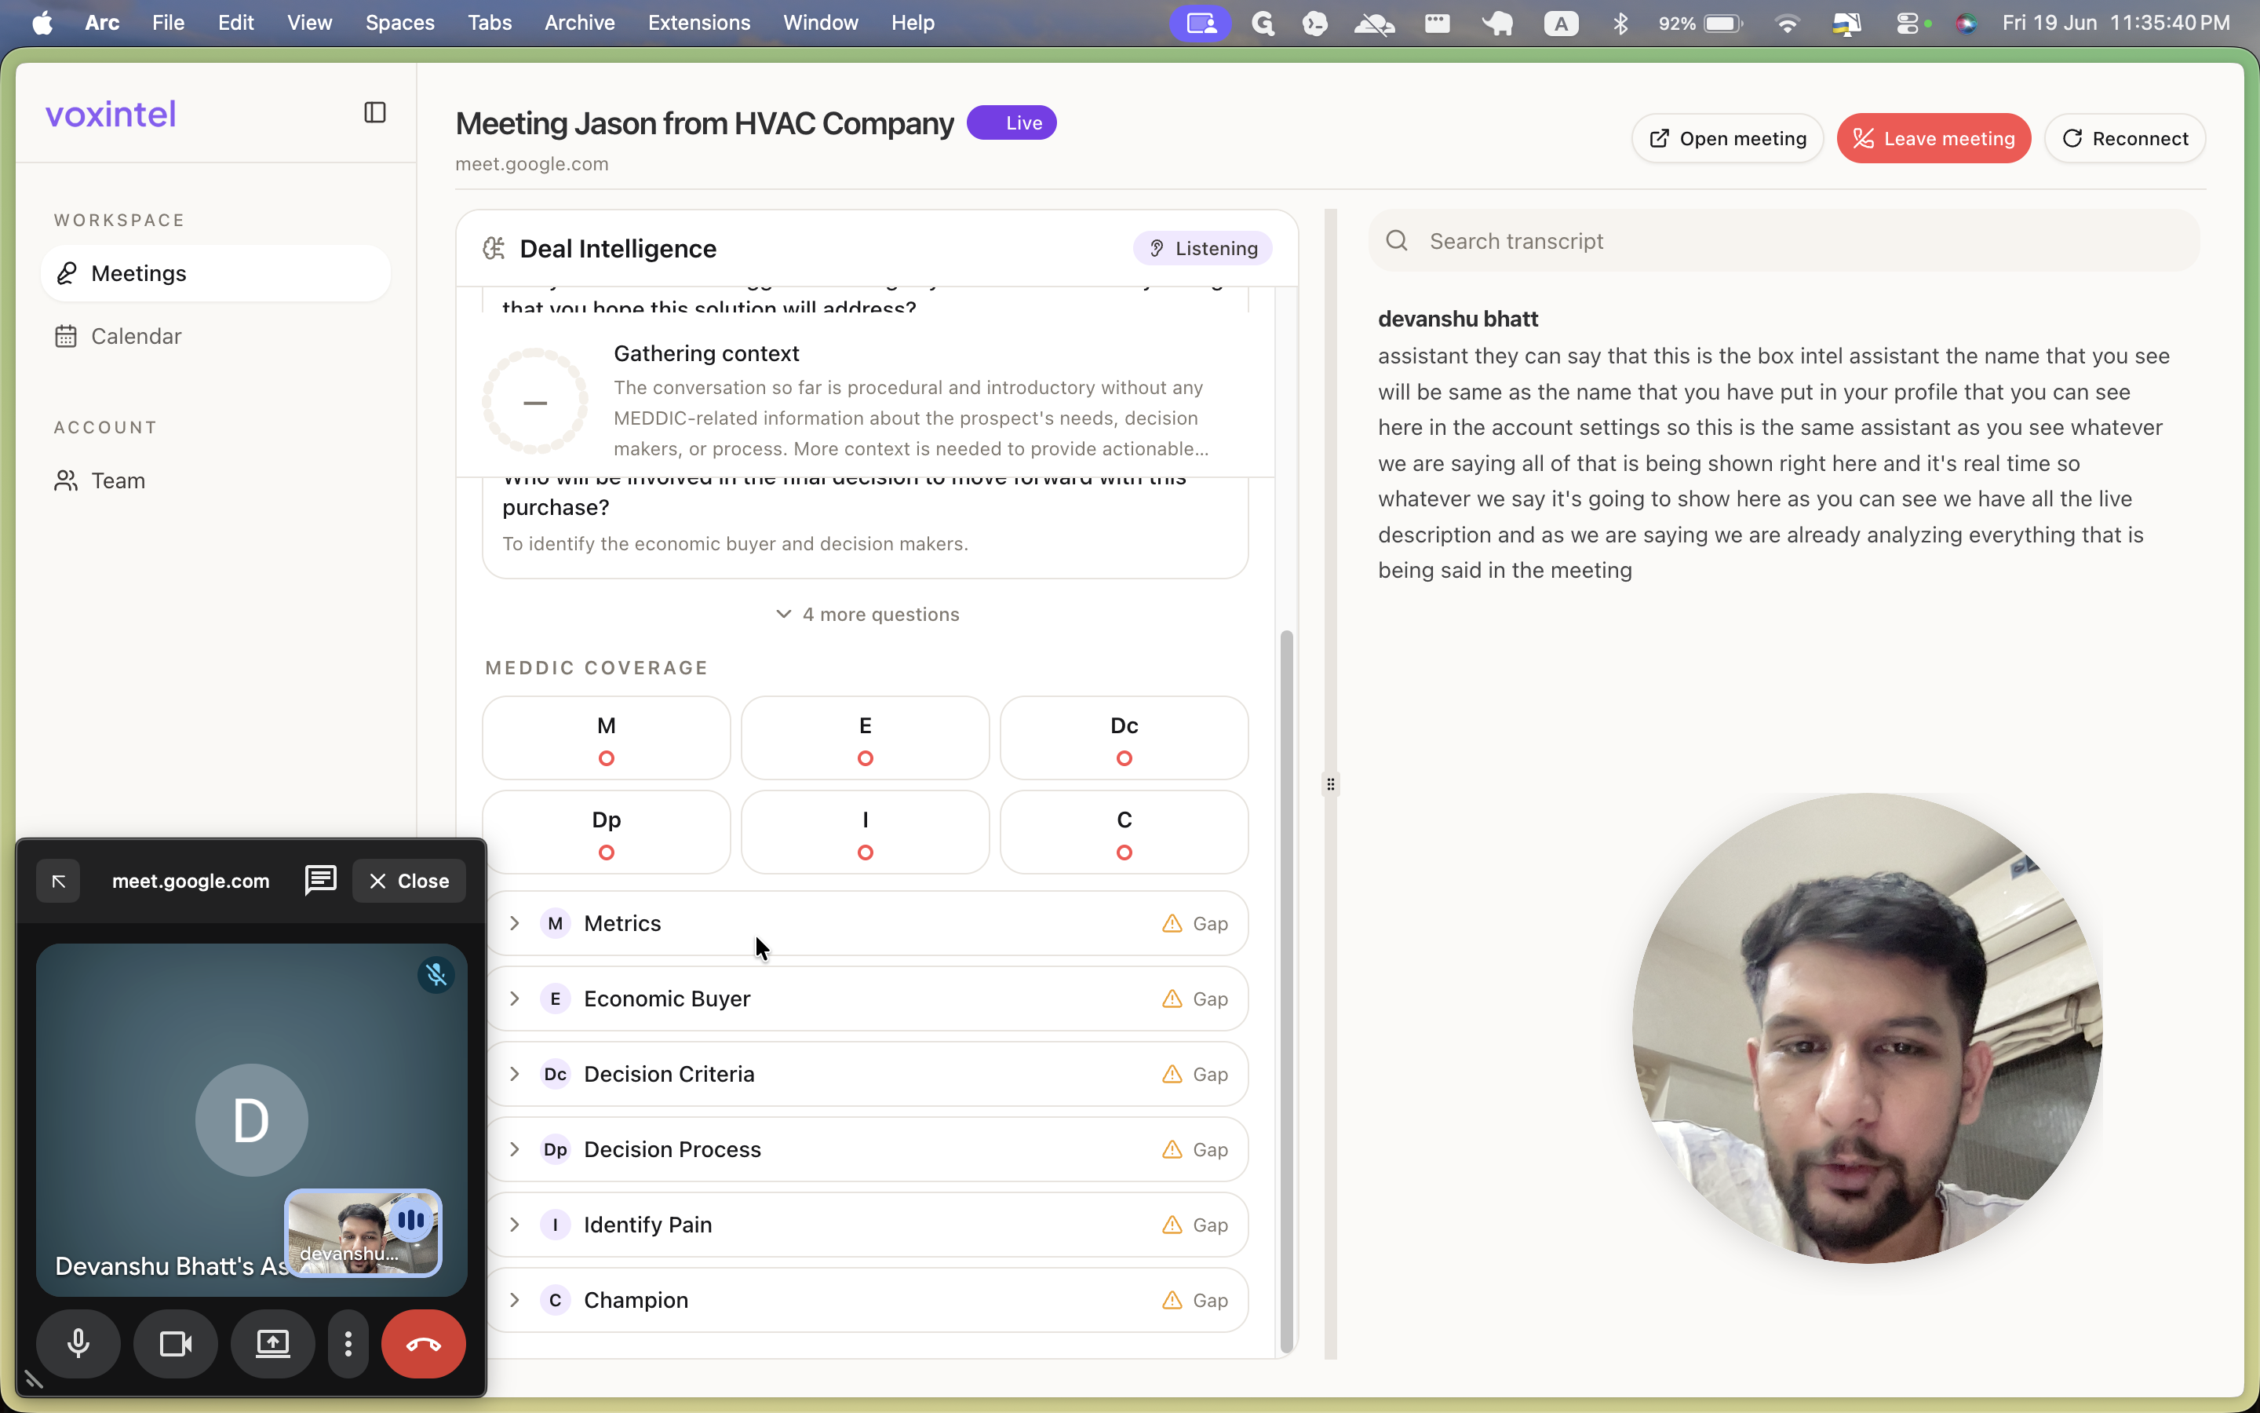The image size is (2260, 1413).
Task: Click the Search transcript field
Action: (x=1784, y=241)
